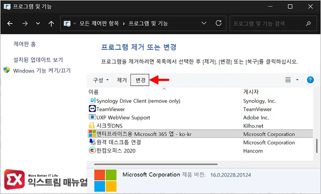Click Adobe Inc. publisher cell

click(256, 118)
